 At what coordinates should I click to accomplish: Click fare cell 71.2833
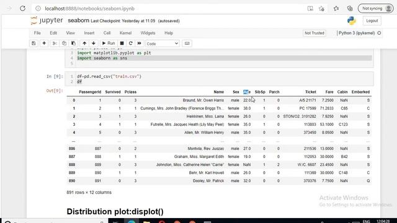click(327, 108)
